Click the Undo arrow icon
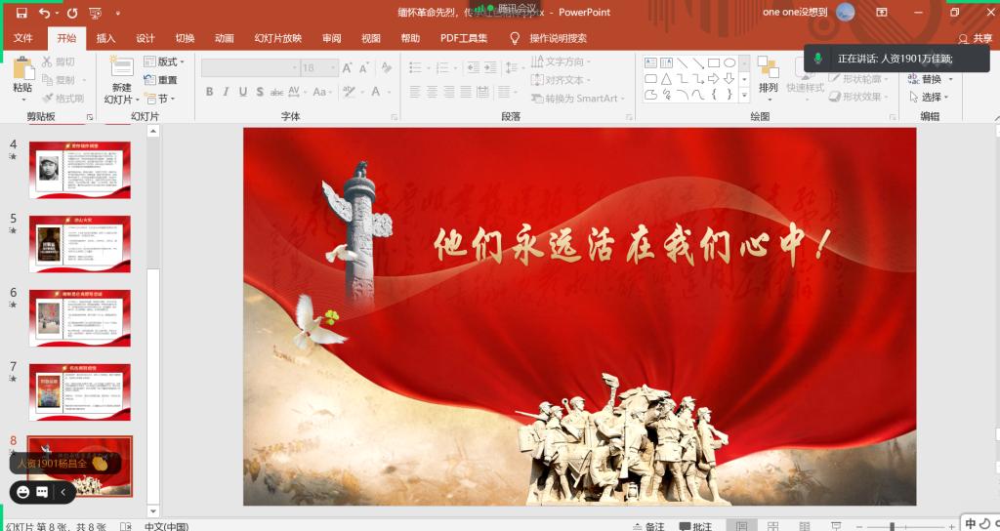 pyautogui.click(x=44, y=13)
